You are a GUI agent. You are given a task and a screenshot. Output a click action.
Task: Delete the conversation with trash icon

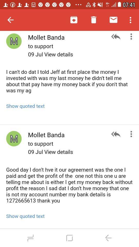pos(94,20)
